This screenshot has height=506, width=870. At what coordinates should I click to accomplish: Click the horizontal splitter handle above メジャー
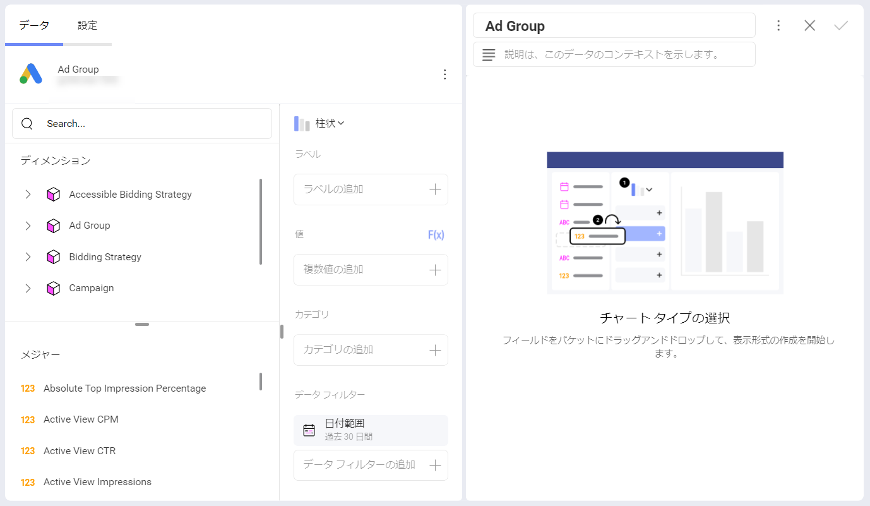pyautogui.click(x=142, y=324)
